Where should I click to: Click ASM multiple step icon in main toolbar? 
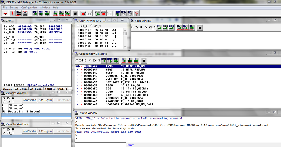tap(41, 13)
